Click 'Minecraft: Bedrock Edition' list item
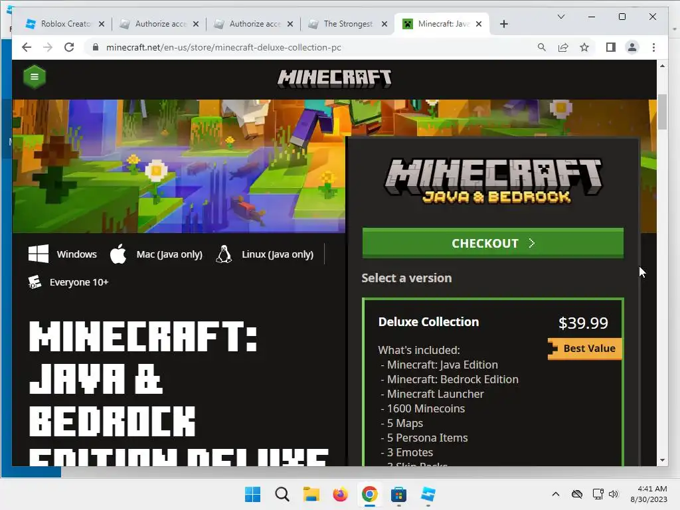The width and height of the screenshot is (680, 510). [452, 379]
